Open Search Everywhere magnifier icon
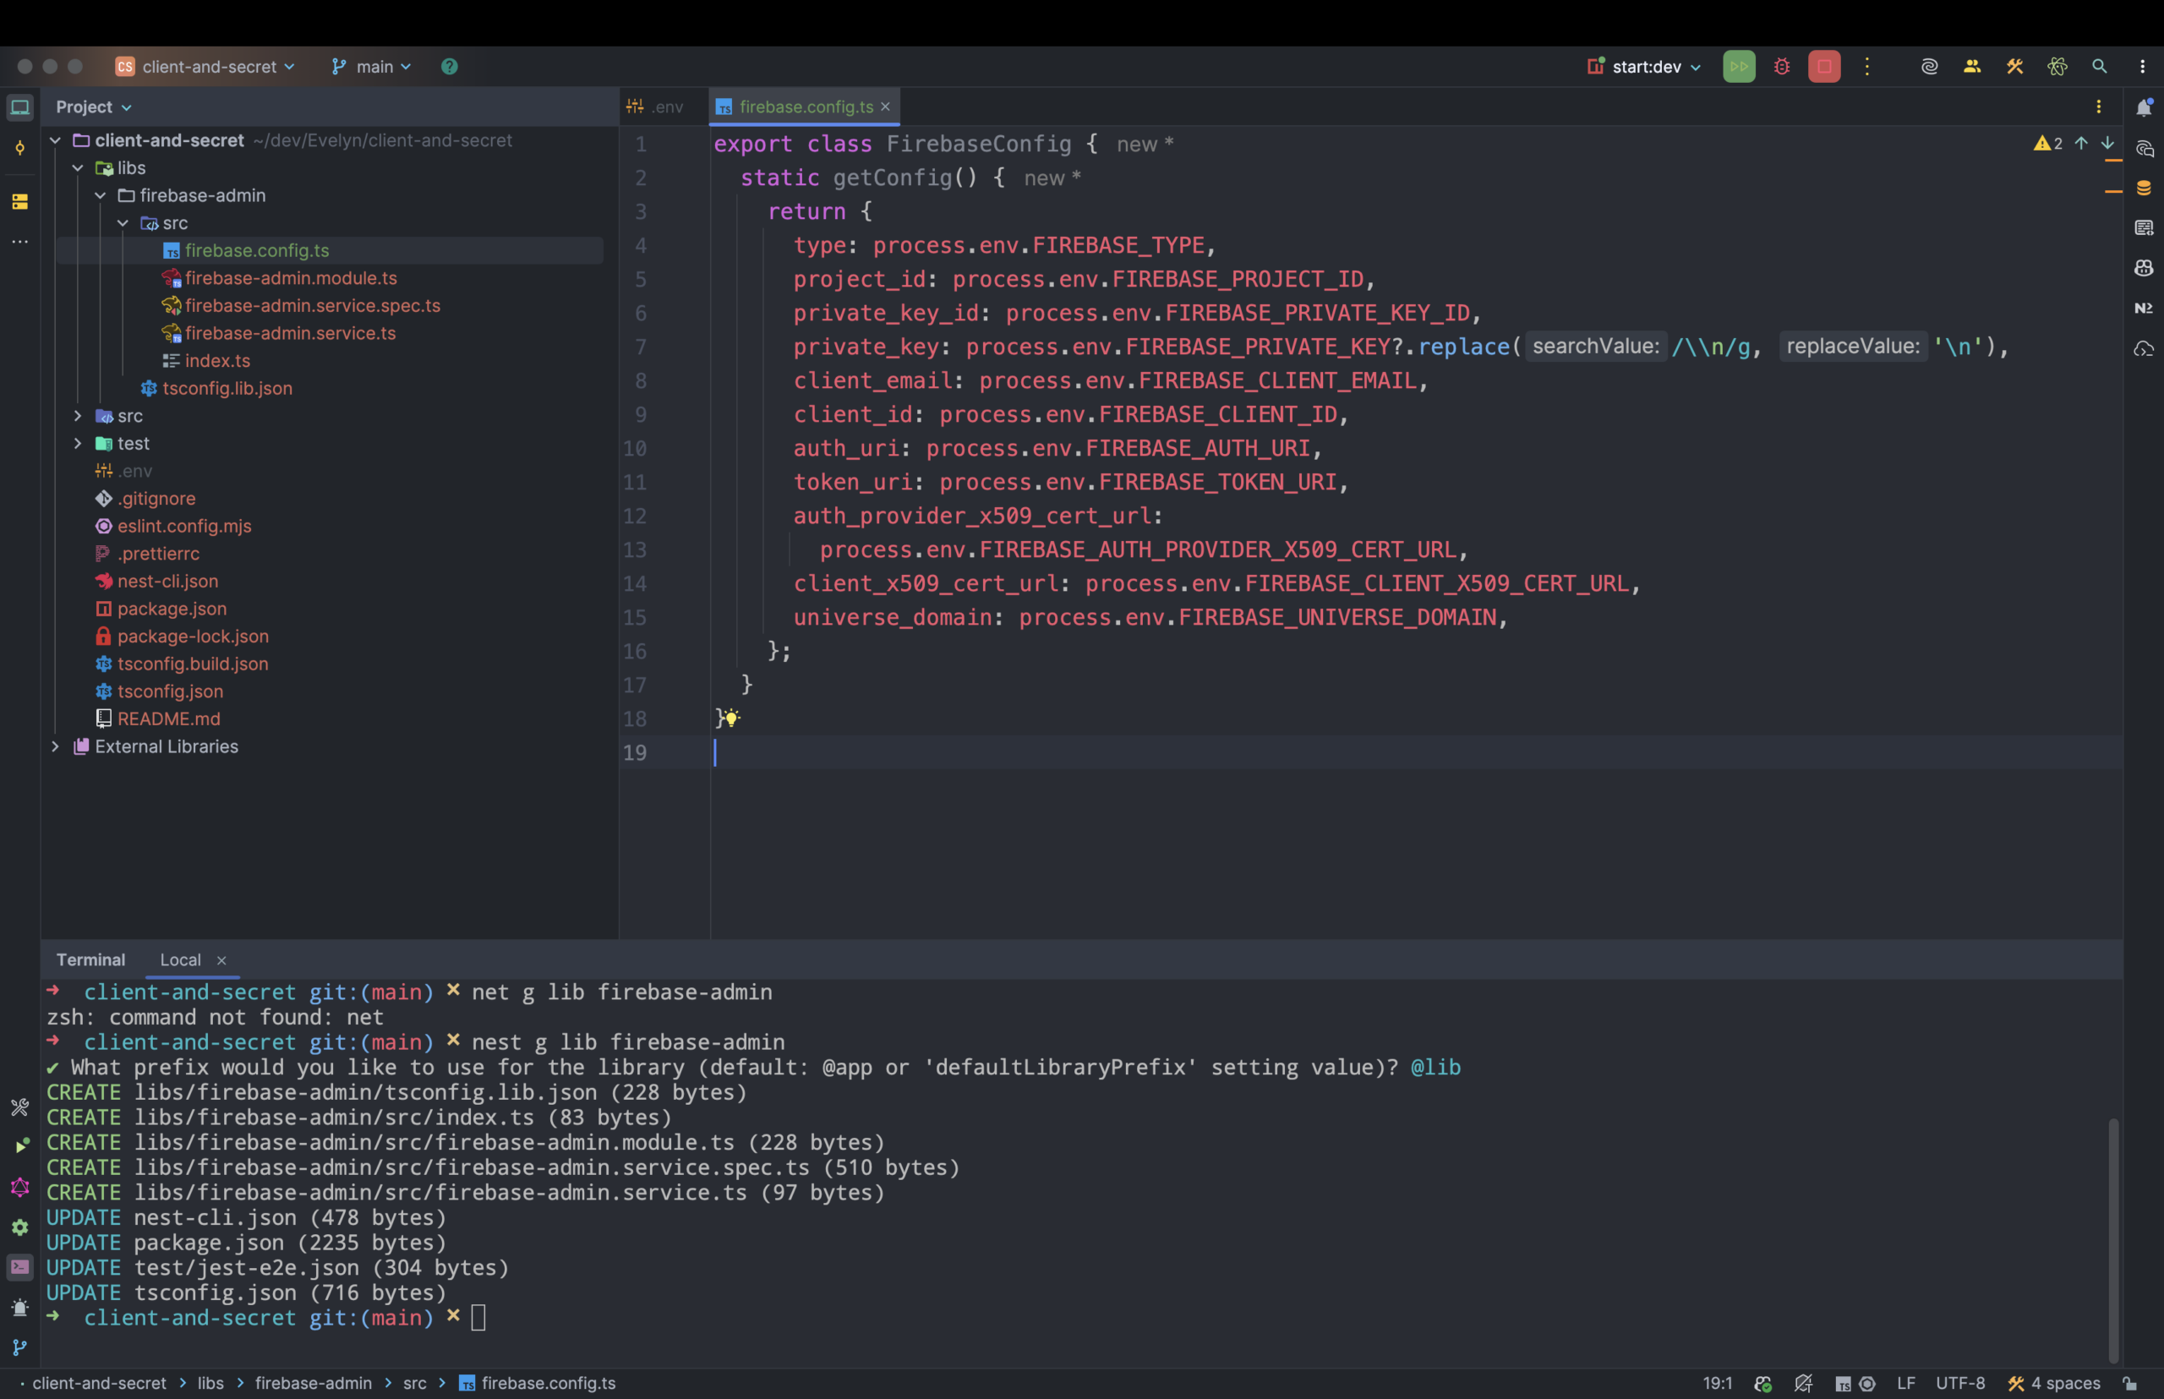 point(2100,66)
